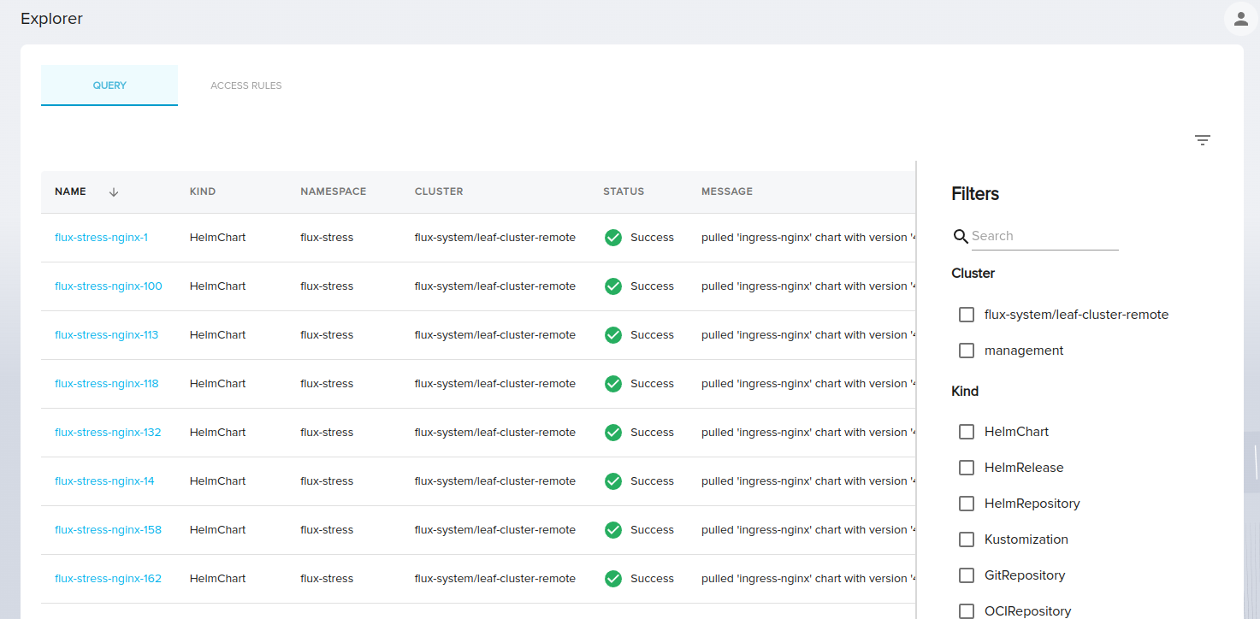The height and width of the screenshot is (619, 1260).
Task: Click Success check icon for flux-stress-nginx-1
Action: point(613,238)
